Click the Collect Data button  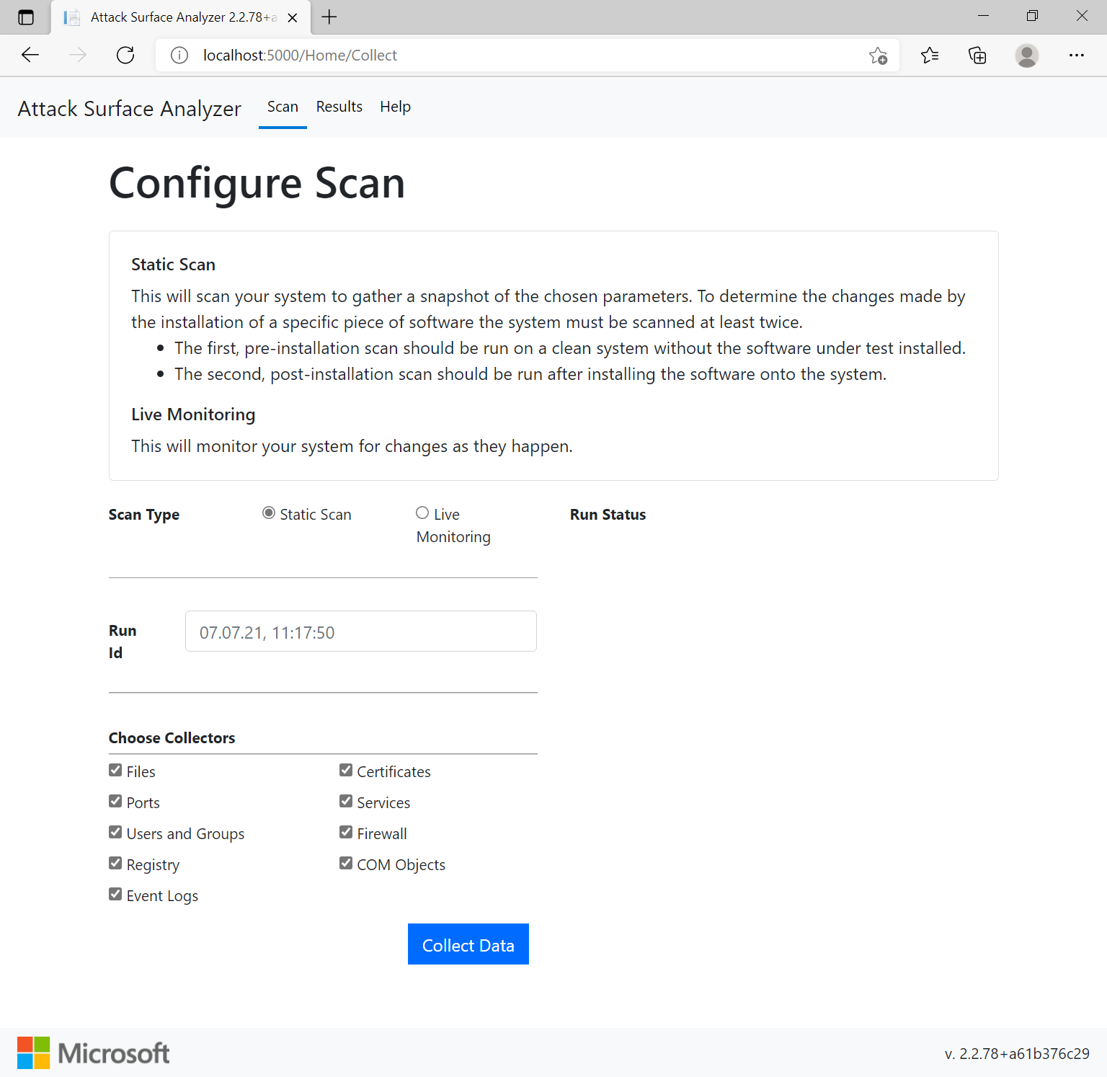pos(468,944)
